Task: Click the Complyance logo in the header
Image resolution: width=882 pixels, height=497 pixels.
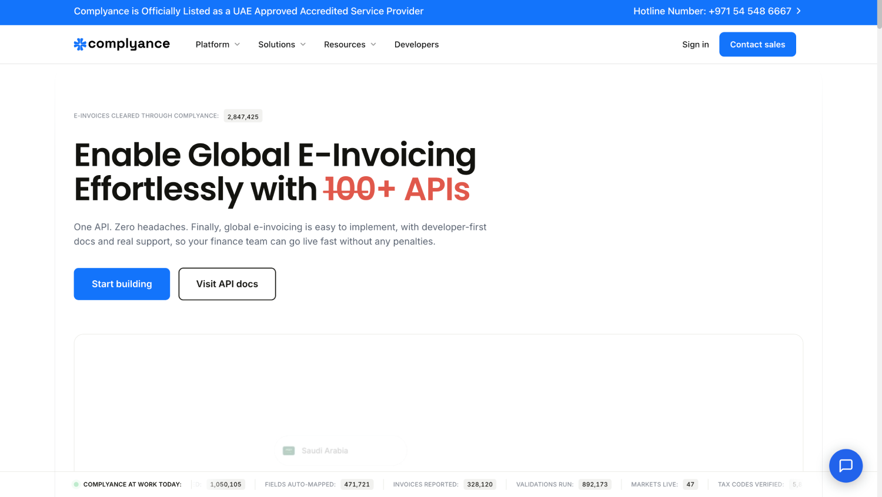Action: click(x=122, y=44)
